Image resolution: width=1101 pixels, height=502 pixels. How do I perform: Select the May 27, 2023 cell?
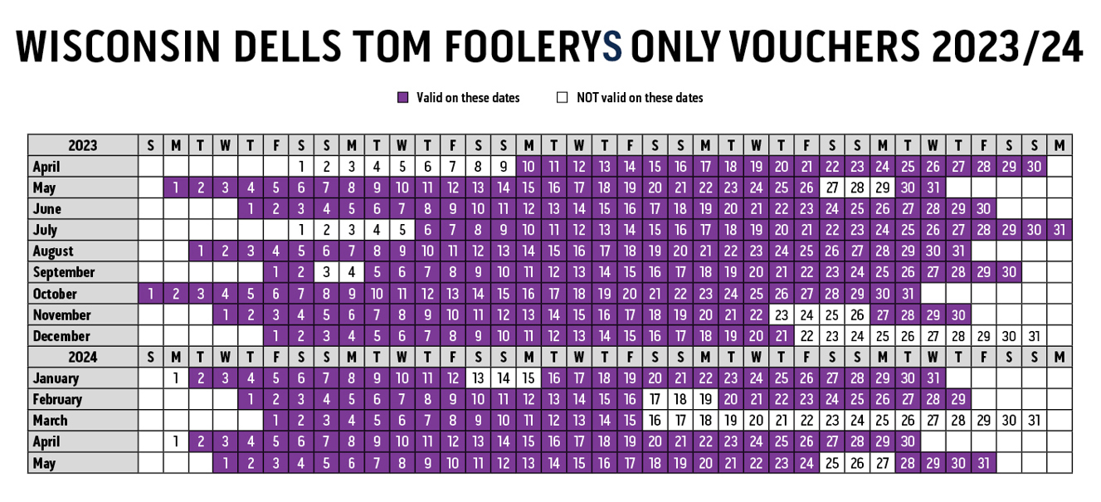click(832, 188)
